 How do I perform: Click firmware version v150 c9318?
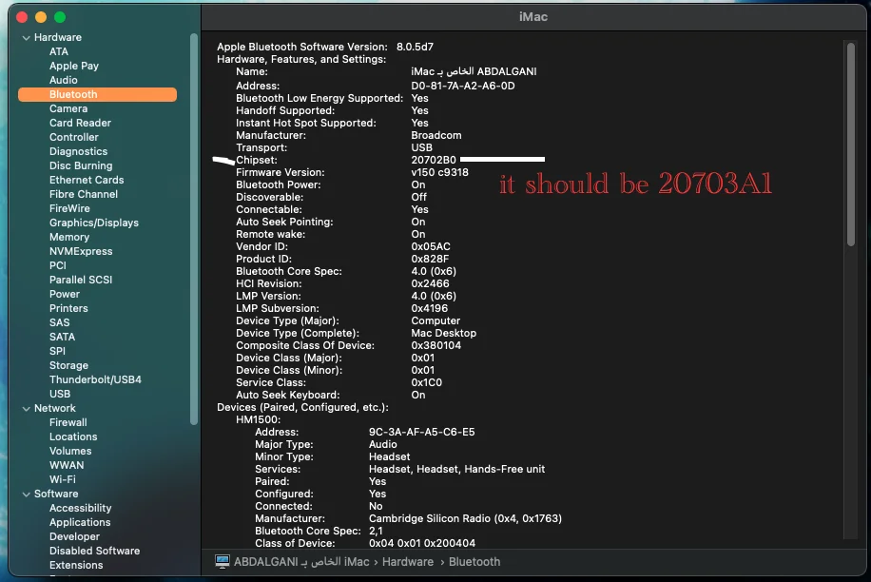[x=439, y=173]
